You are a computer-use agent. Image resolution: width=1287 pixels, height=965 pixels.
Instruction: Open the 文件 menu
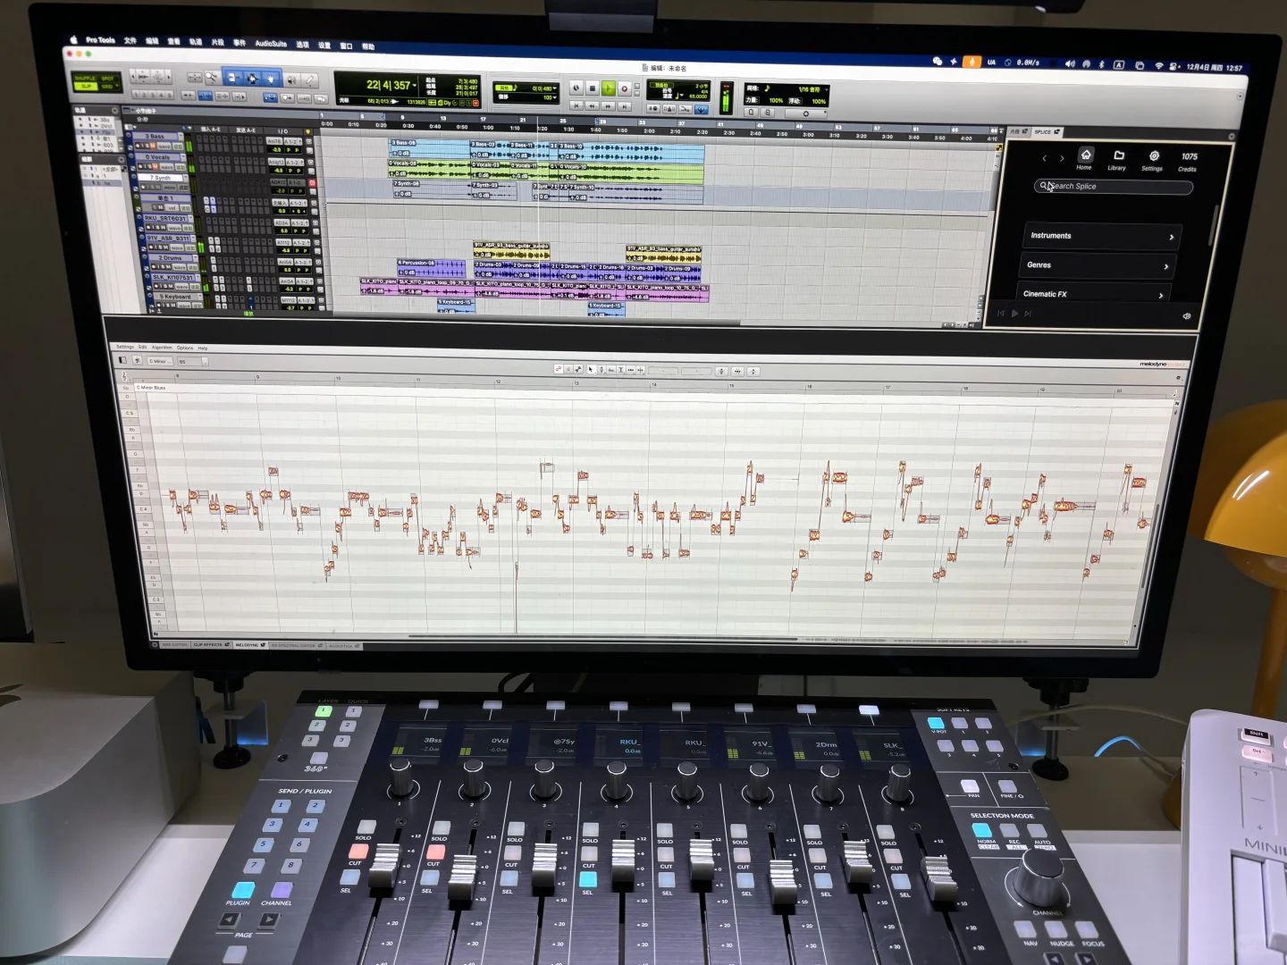pyautogui.click(x=130, y=40)
